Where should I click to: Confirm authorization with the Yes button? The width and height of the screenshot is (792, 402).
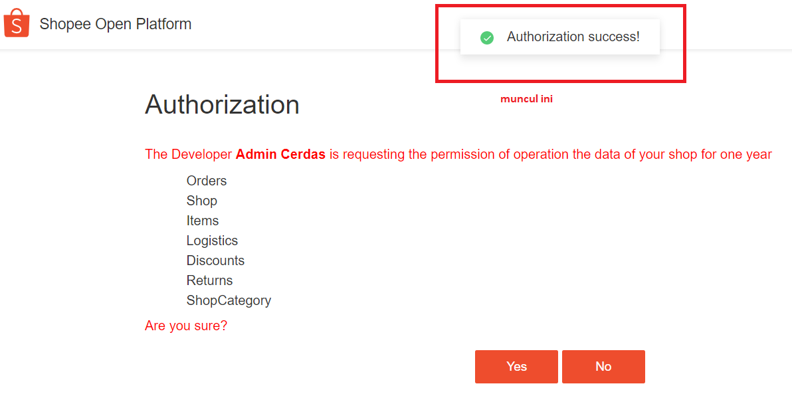[x=516, y=367]
